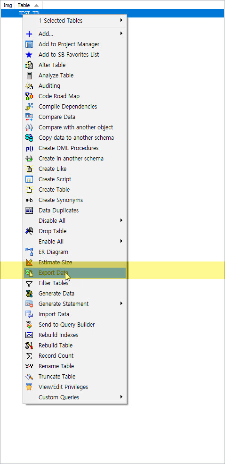Choose Export Data from the context menu
225x464 pixels.
[75, 273]
